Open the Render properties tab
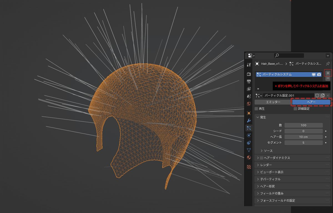333x213 pixels. coord(249,74)
